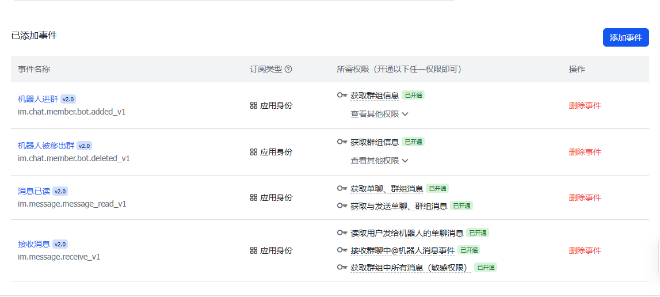Expand 查看其他权限 under 机器人被移出群
Image resolution: width=660 pixels, height=297 pixels.
379,161
